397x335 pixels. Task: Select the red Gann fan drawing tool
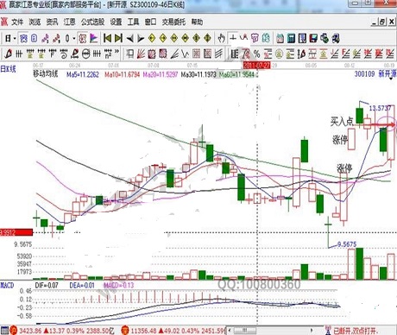pos(141,54)
